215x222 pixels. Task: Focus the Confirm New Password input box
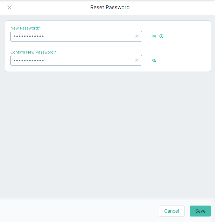pos(76,60)
